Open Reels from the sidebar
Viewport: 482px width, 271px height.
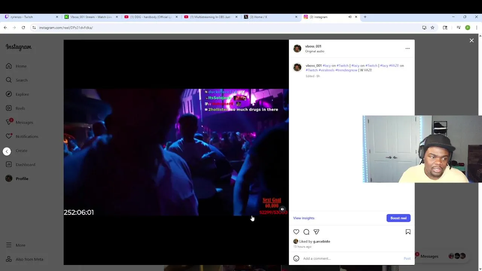(x=15, y=108)
